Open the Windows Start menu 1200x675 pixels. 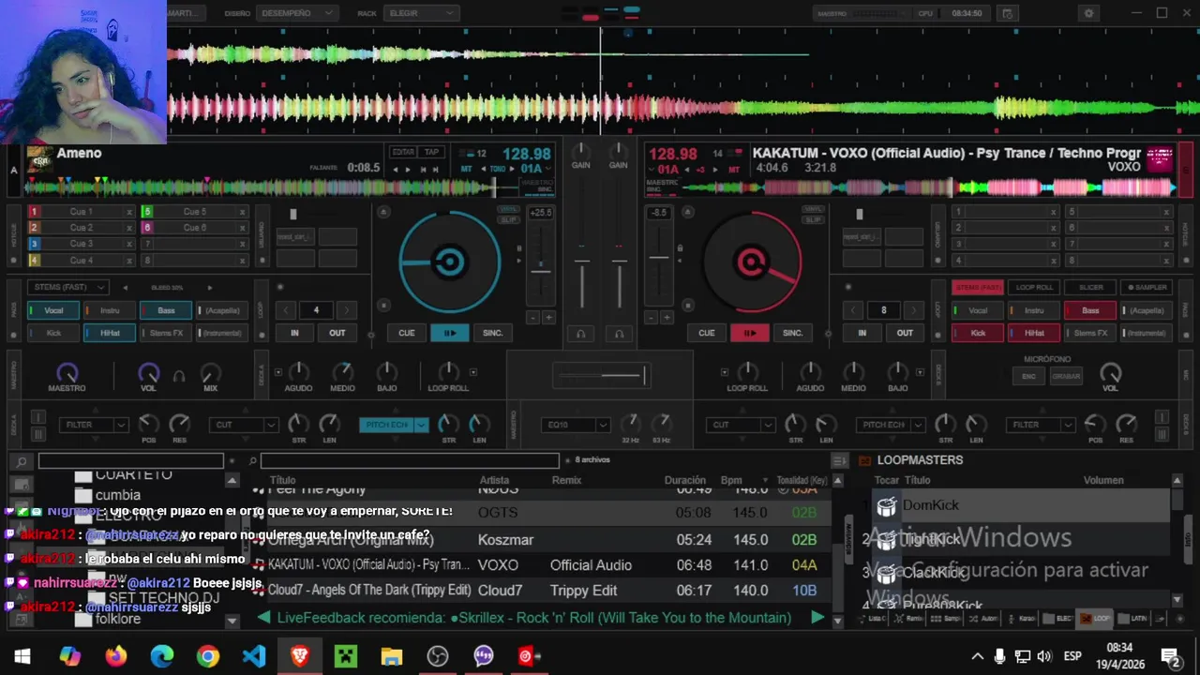(22, 656)
